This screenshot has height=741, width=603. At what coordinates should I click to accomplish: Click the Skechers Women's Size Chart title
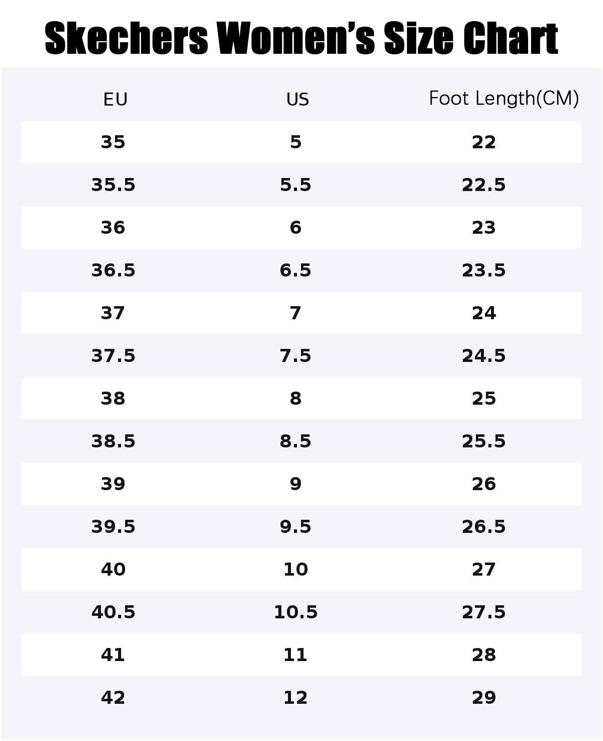click(301, 38)
